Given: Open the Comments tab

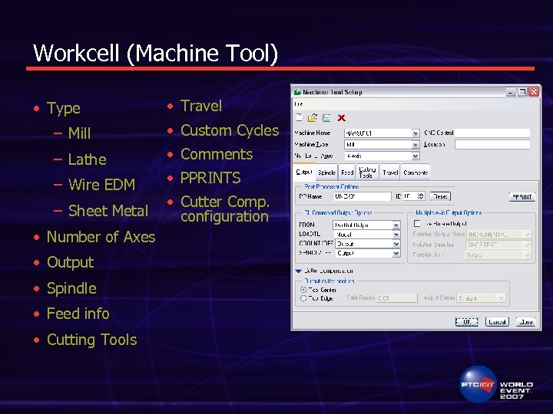Looking at the screenshot, I should tap(416, 172).
